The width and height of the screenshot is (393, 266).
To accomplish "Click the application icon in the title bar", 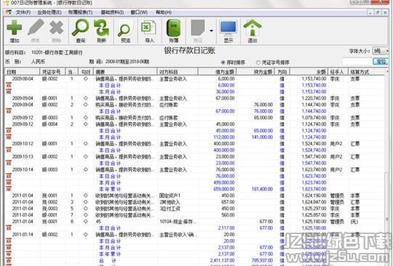I will coord(6,3).
